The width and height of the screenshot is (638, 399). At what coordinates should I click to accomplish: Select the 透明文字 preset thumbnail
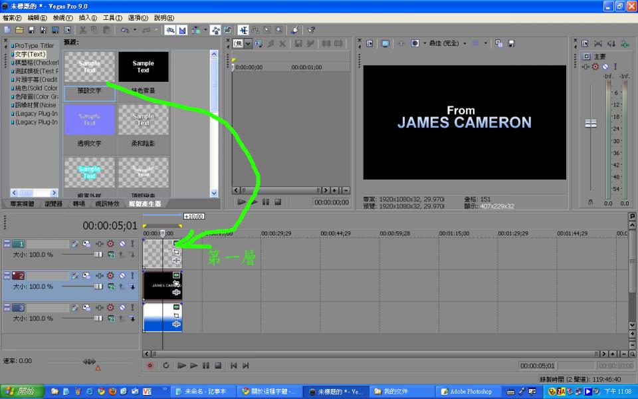[89, 120]
